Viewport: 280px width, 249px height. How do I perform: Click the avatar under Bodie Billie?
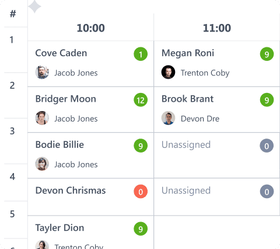[42, 164]
